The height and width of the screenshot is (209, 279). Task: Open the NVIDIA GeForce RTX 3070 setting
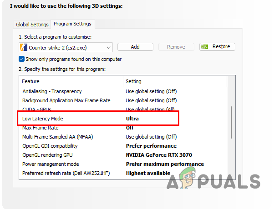tap(159, 155)
